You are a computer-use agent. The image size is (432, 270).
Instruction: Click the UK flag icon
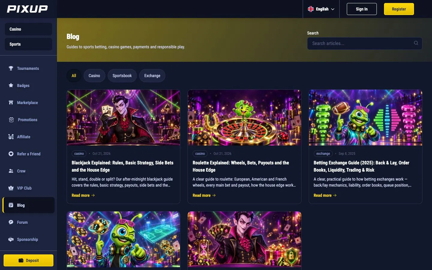point(311,9)
